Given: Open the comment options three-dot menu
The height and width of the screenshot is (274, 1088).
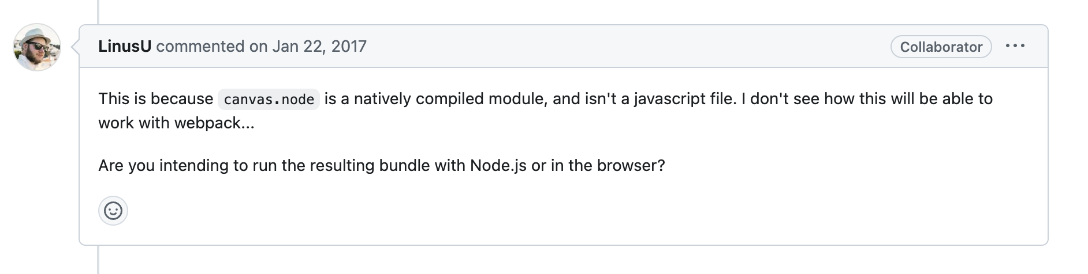Looking at the screenshot, I should [x=1015, y=46].
